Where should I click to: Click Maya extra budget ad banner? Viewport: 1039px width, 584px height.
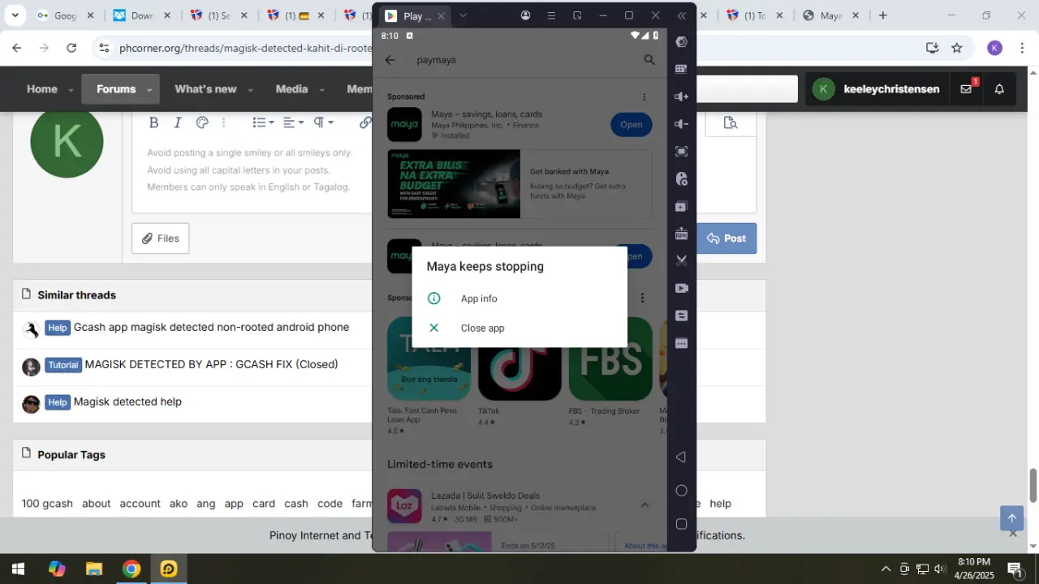454,184
